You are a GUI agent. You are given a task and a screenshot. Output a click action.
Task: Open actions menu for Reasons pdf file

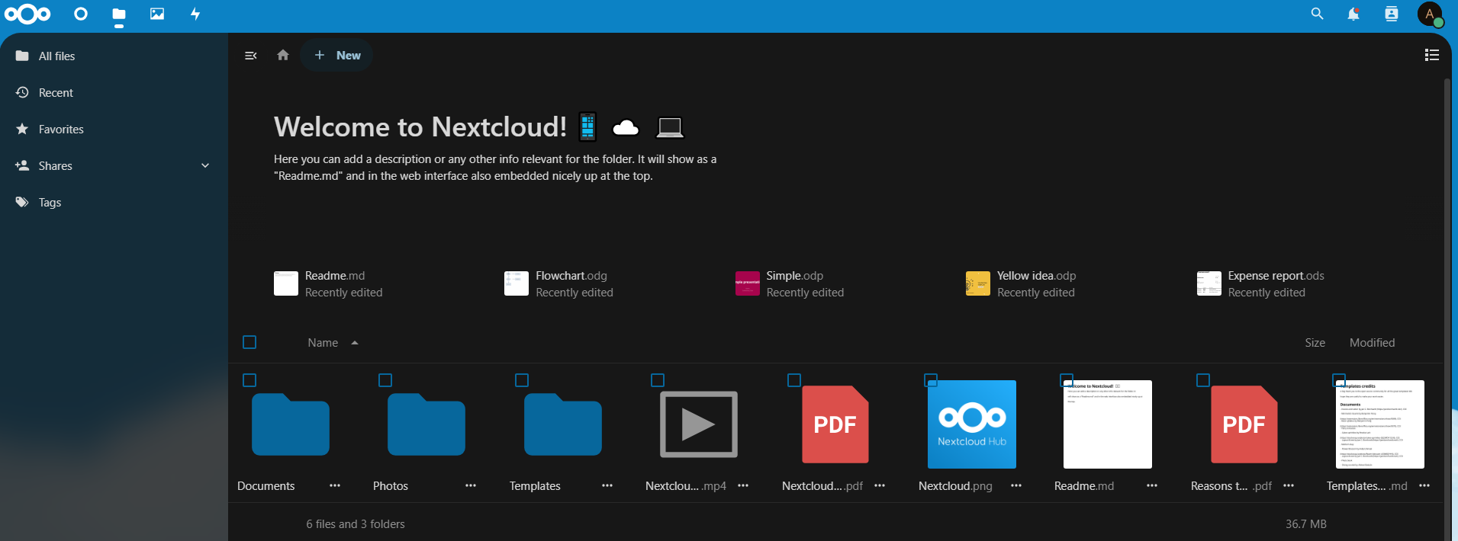1289,485
